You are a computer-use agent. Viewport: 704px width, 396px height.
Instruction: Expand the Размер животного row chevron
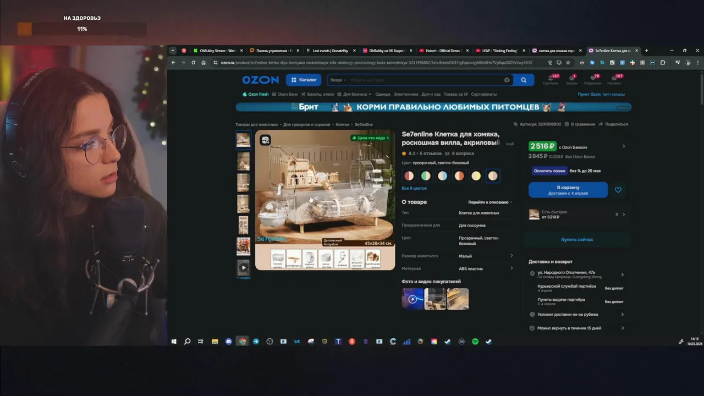[512, 256]
